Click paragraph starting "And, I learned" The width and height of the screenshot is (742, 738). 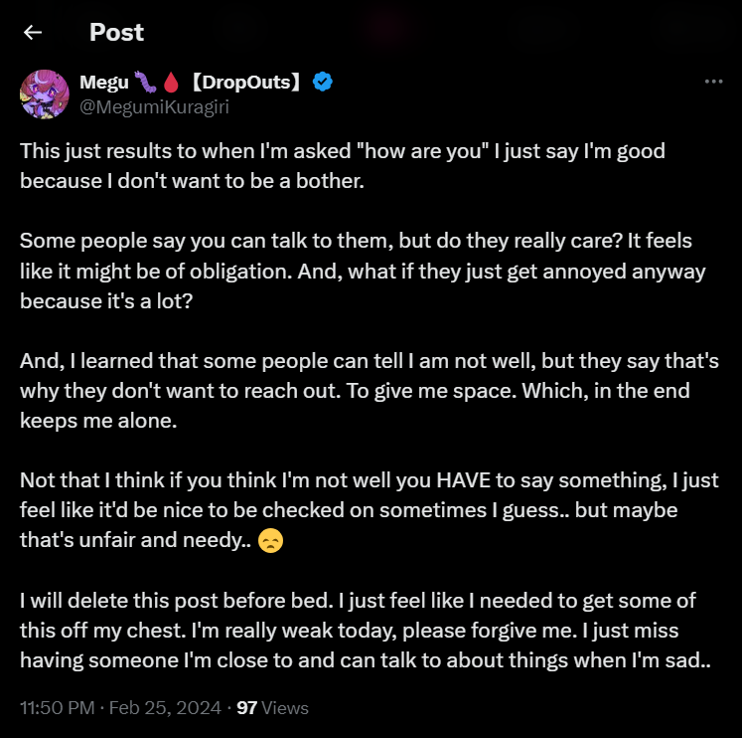(370, 391)
